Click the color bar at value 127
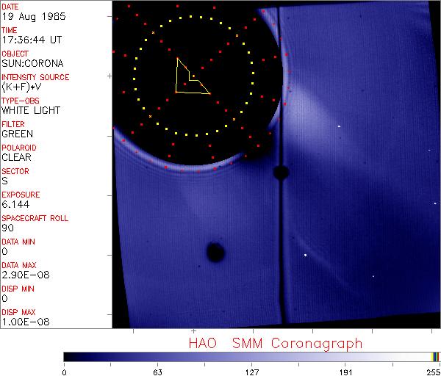Screen dimensions: 441x376 click(251, 357)
